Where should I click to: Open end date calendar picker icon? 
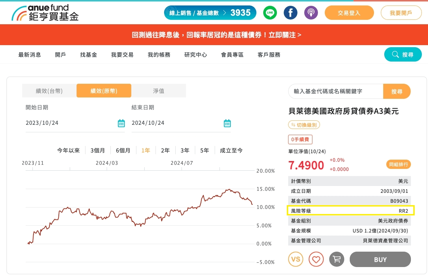pos(227,123)
